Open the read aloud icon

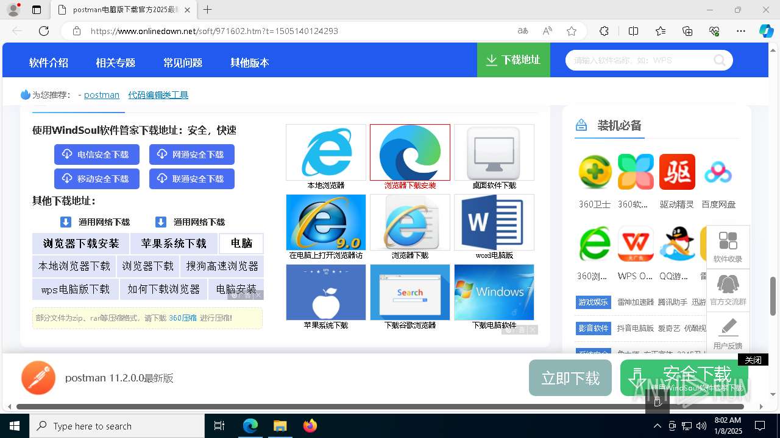(x=547, y=31)
